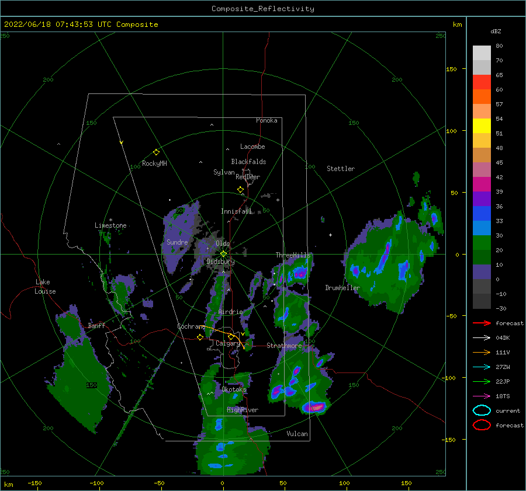
Task: Click the white asterisk marker above Limestone
Action: (110, 220)
